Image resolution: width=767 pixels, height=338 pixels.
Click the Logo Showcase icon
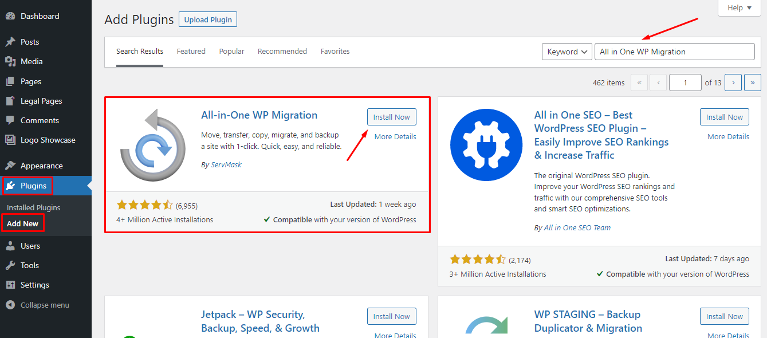(x=10, y=140)
